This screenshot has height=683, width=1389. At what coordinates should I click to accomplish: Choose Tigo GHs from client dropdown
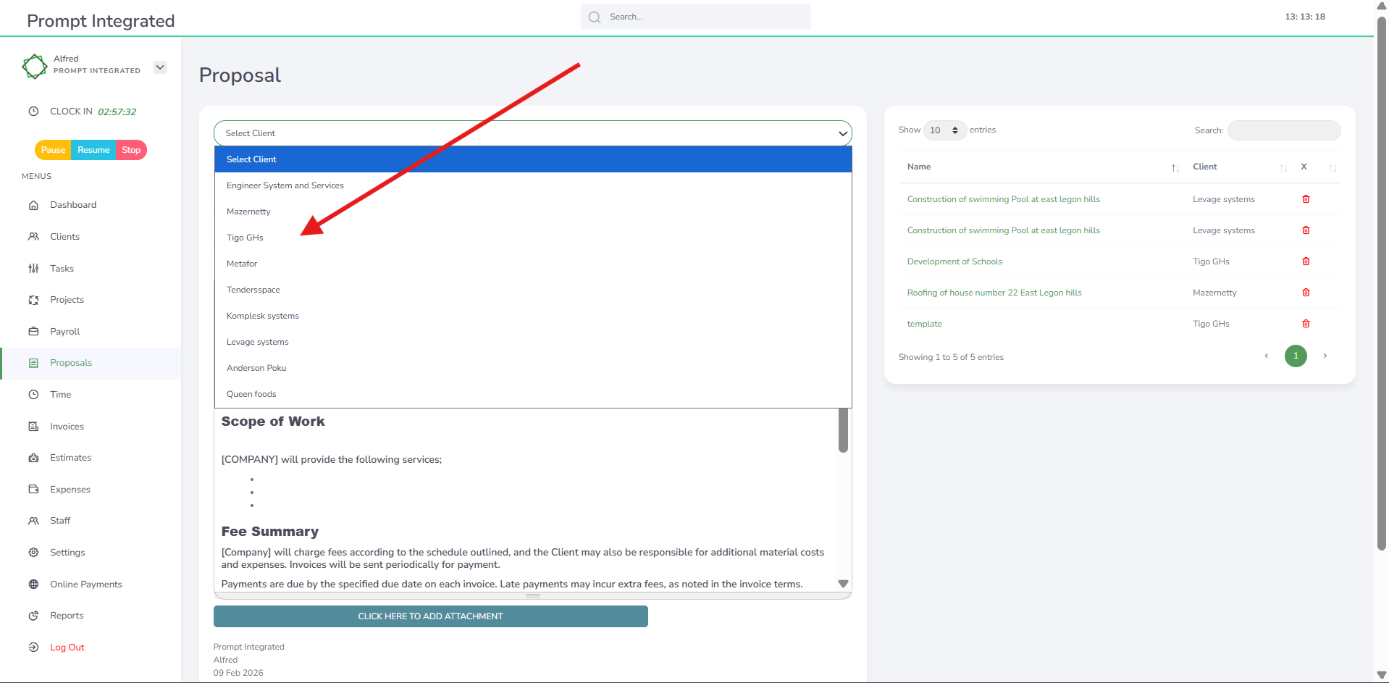point(245,238)
